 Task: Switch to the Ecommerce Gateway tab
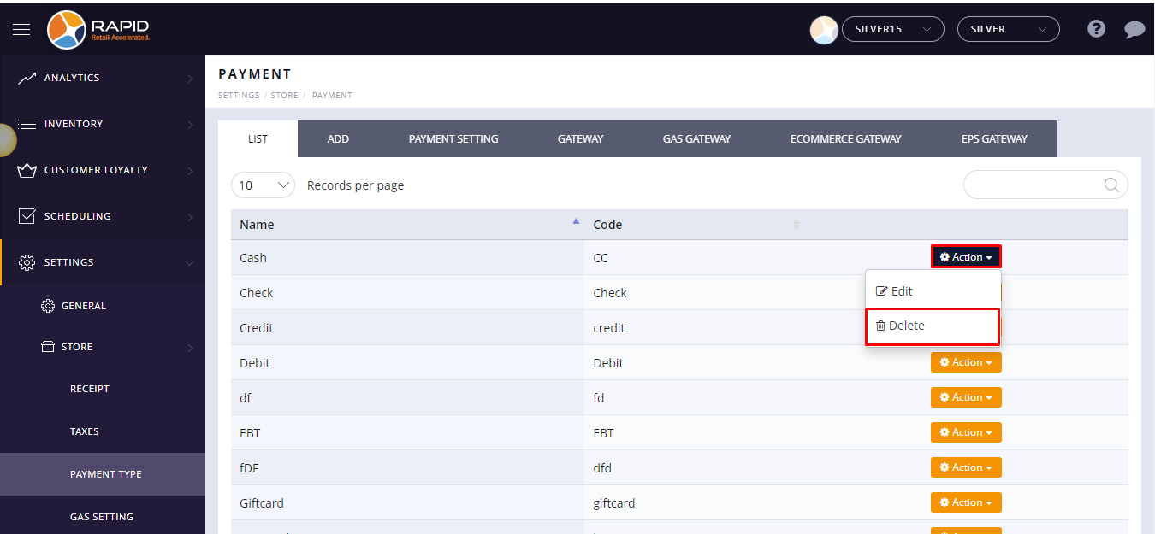pyautogui.click(x=845, y=139)
